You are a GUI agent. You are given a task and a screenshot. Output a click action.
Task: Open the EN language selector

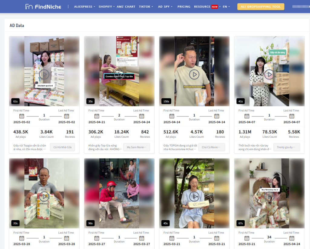226,7
